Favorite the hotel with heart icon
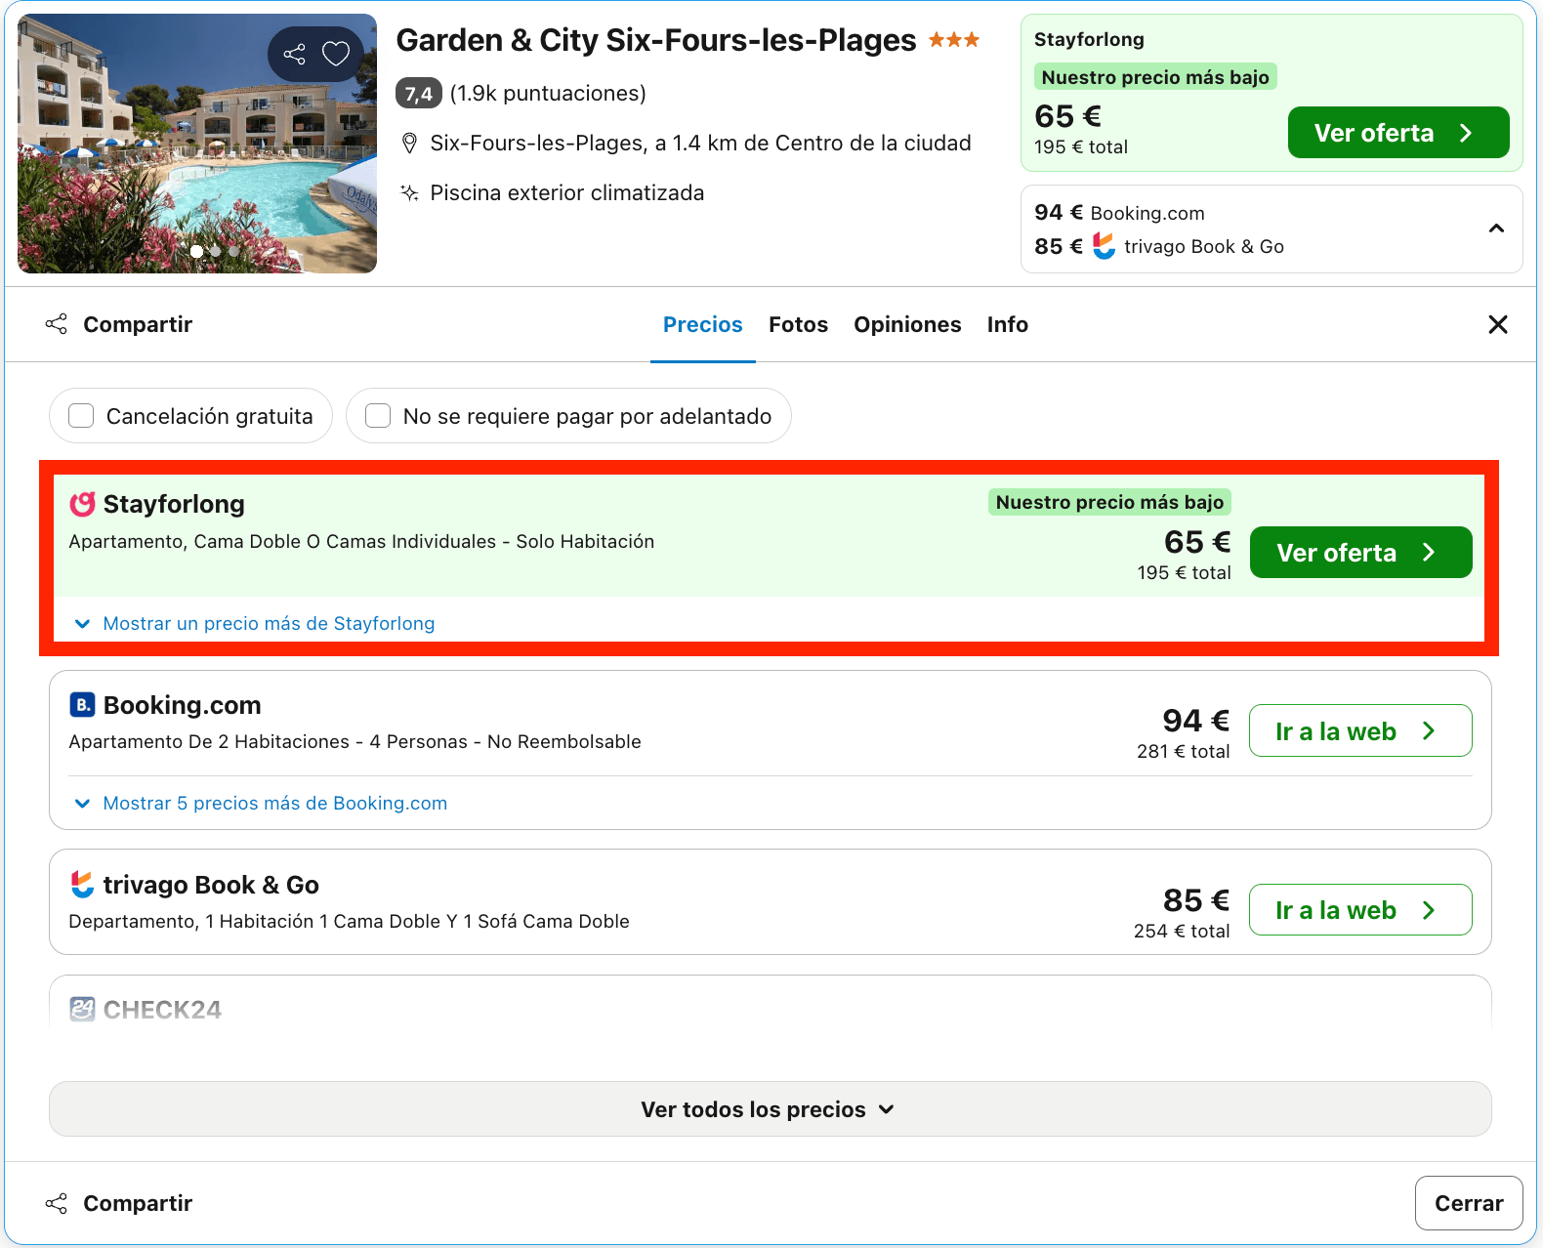This screenshot has height=1248, width=1543. tap(336, 54)
